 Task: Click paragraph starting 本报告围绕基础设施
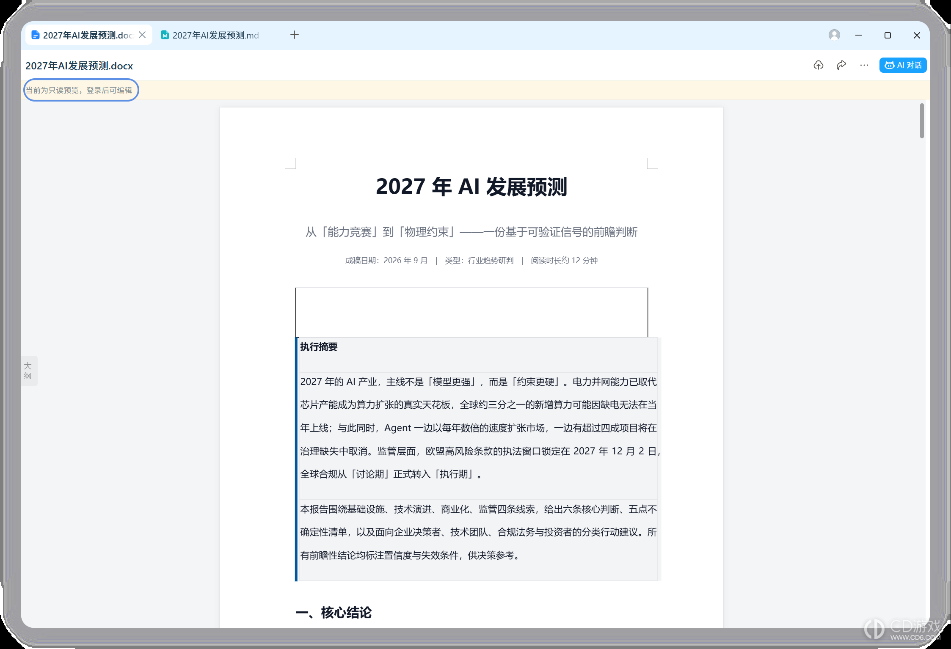coord(478,532)
